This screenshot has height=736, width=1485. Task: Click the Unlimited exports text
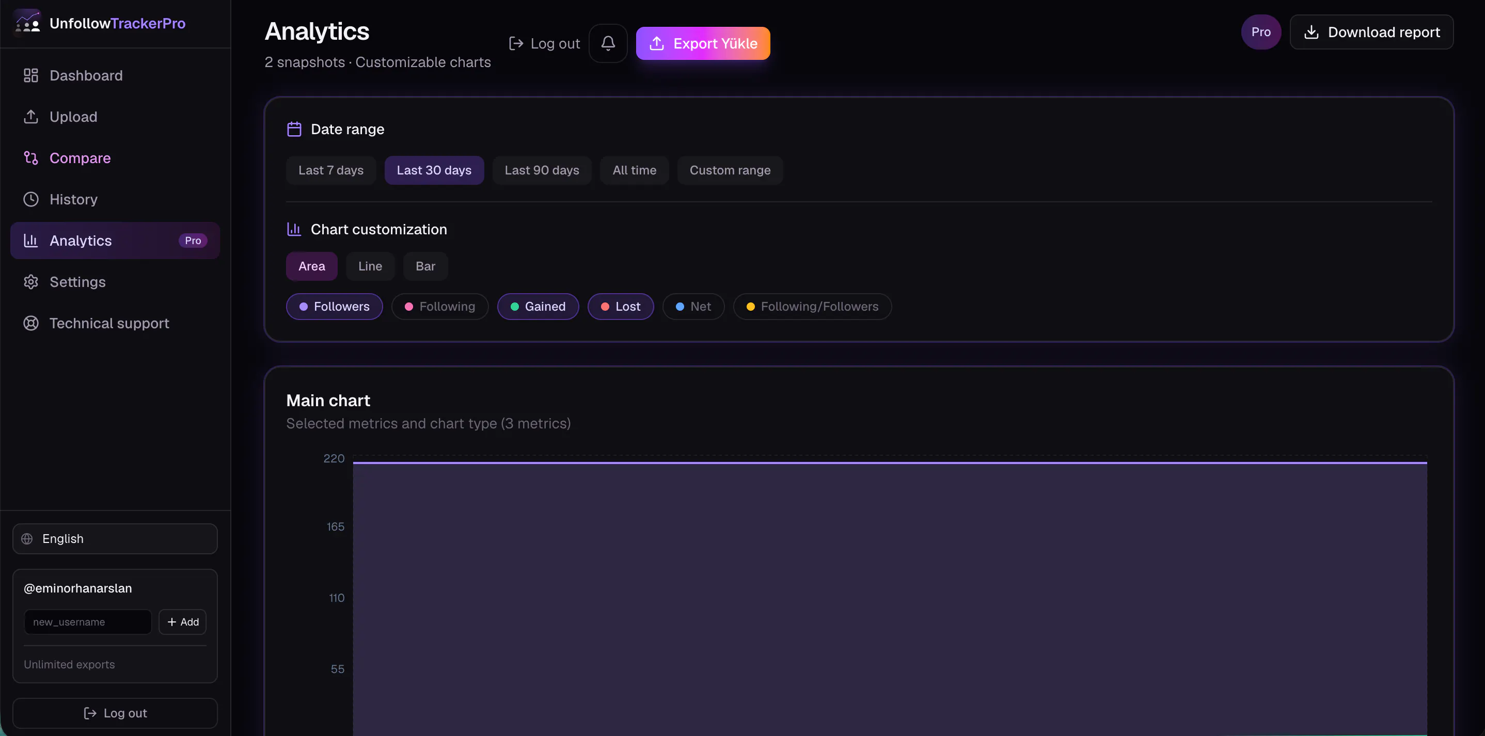tap(69, 665)
